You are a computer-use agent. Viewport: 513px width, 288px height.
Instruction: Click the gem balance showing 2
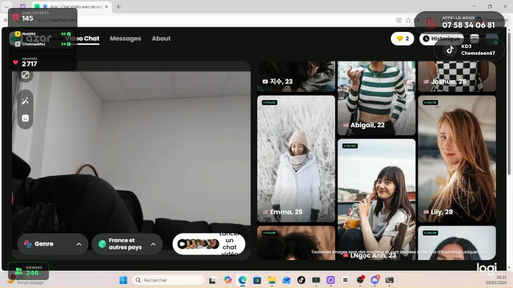(x=402, y=39)
